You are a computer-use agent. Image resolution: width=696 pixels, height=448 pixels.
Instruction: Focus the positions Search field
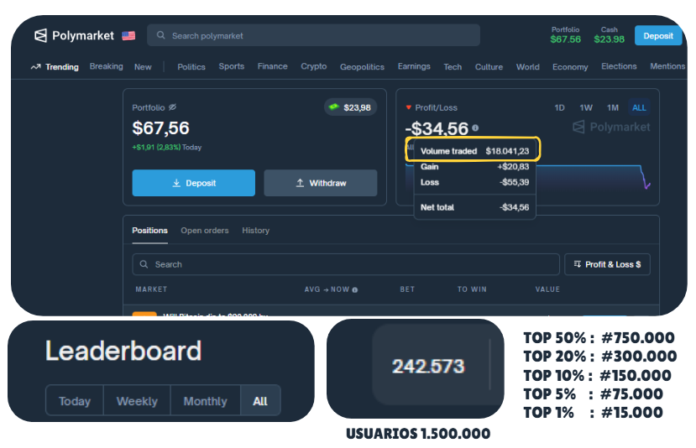(x=346, y=264)
